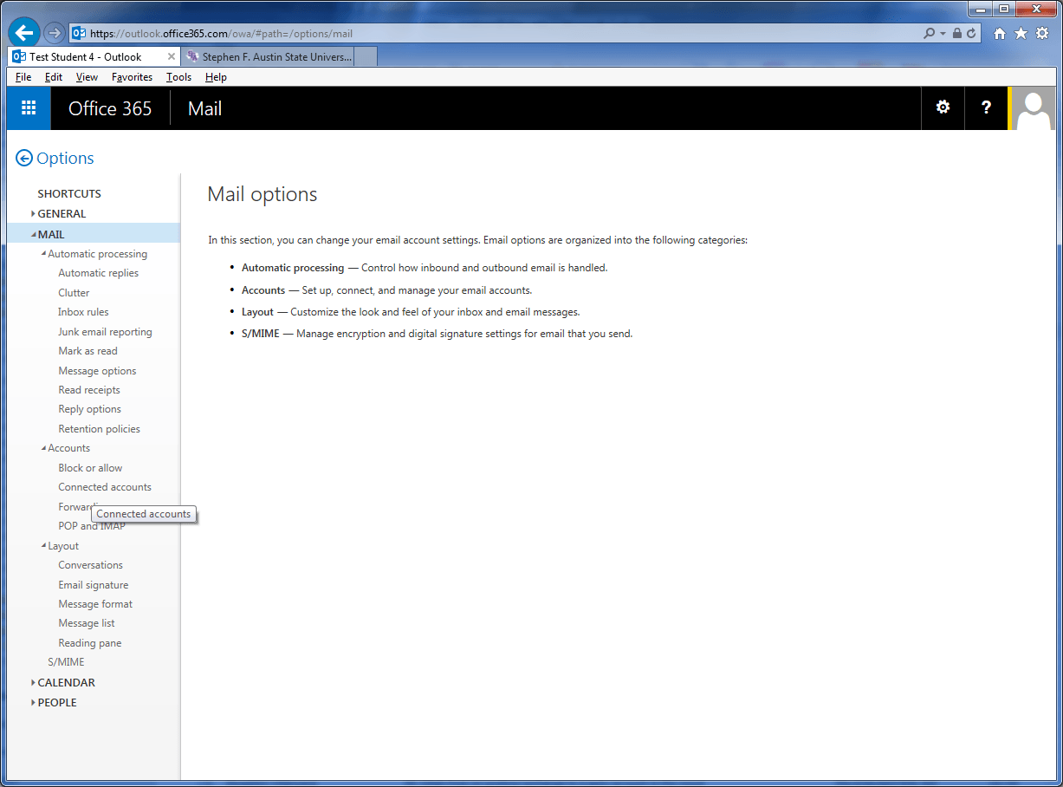
Task: Click the Options back arrow icon
Action: point(24,159)
